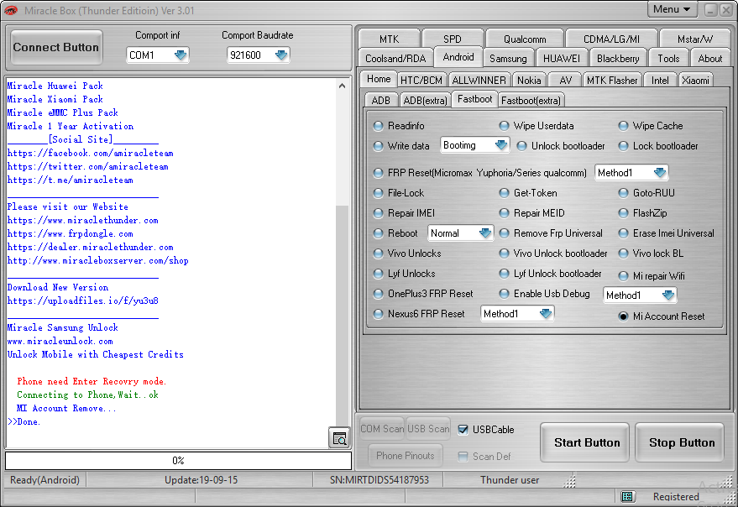Click the Miracle Box red logo icon
738x507 pixels.
(11, 10)
